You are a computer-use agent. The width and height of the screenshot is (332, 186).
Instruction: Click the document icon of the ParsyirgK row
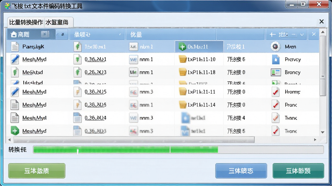pos(15,46)
